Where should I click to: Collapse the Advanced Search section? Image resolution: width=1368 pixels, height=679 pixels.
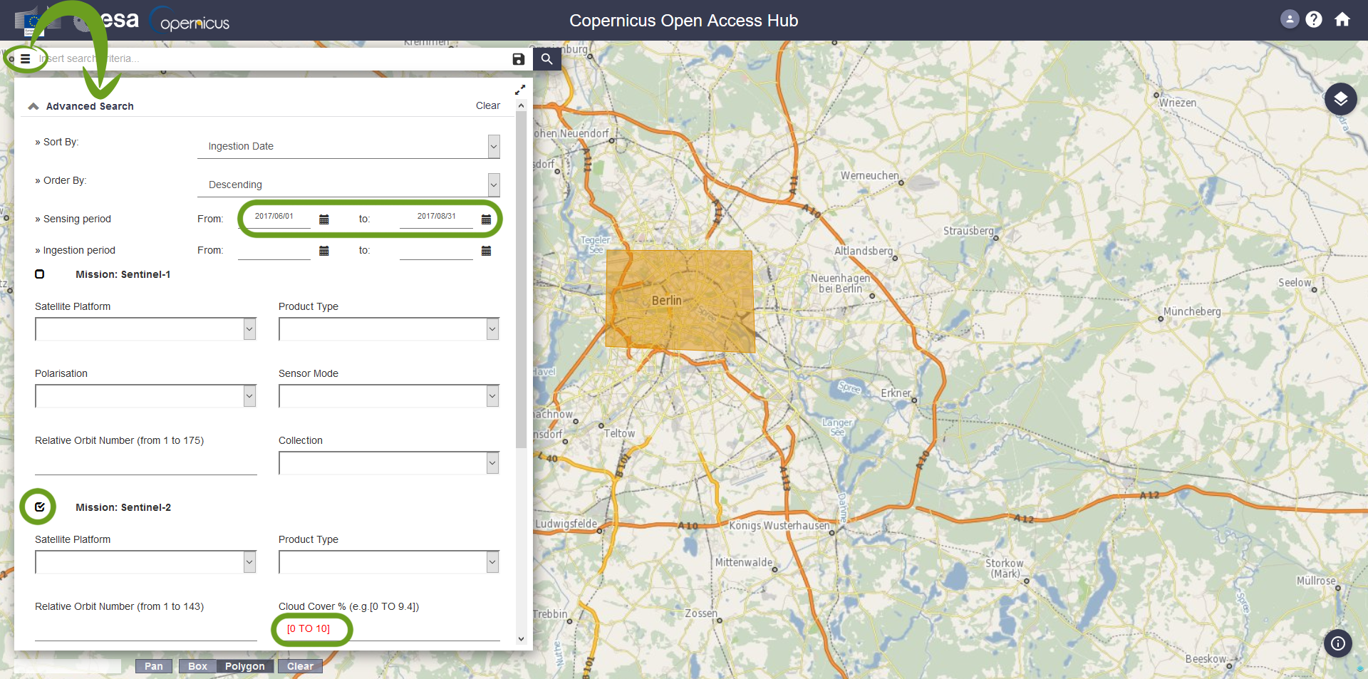33,106
